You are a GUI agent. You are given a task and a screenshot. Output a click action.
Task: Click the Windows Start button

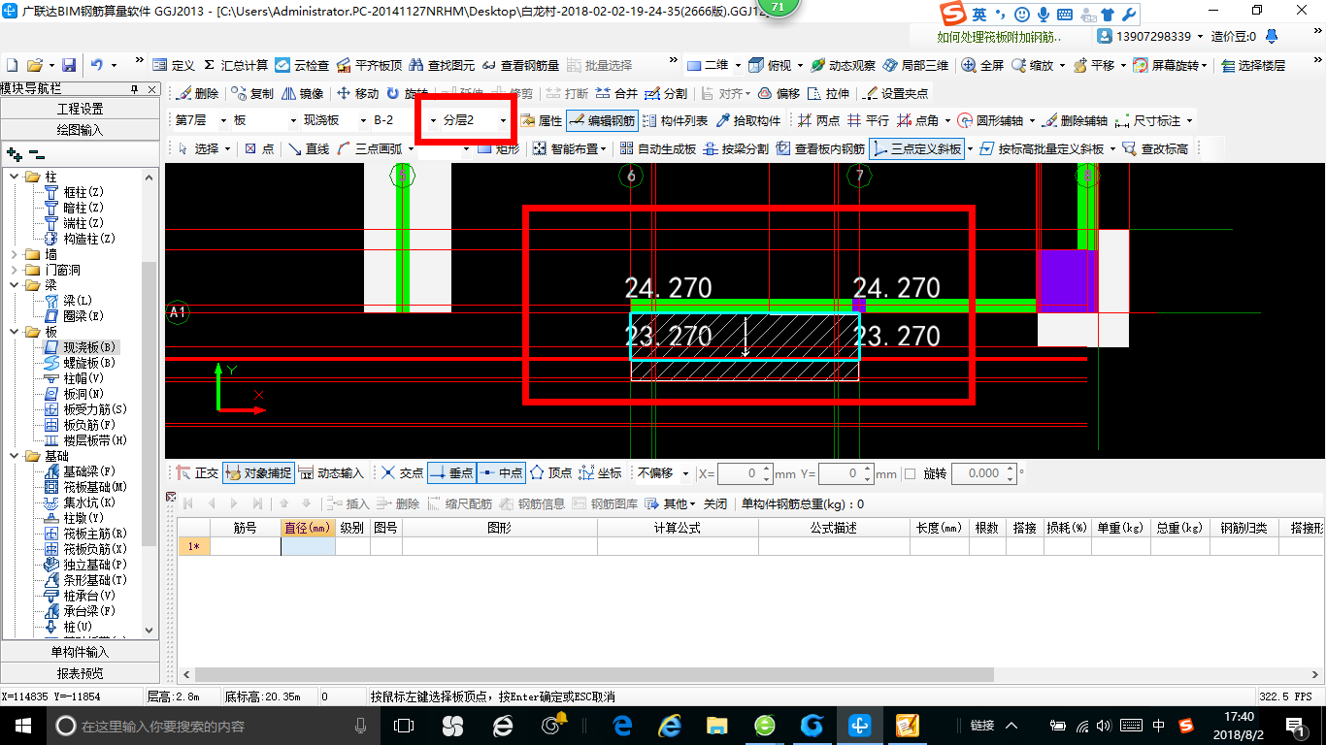pos(21,725)
